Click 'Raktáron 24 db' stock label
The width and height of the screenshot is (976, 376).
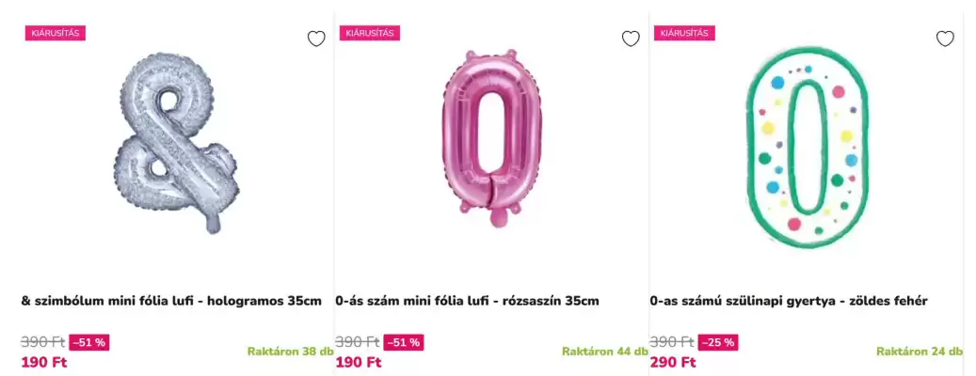click(x=919, y=352)
